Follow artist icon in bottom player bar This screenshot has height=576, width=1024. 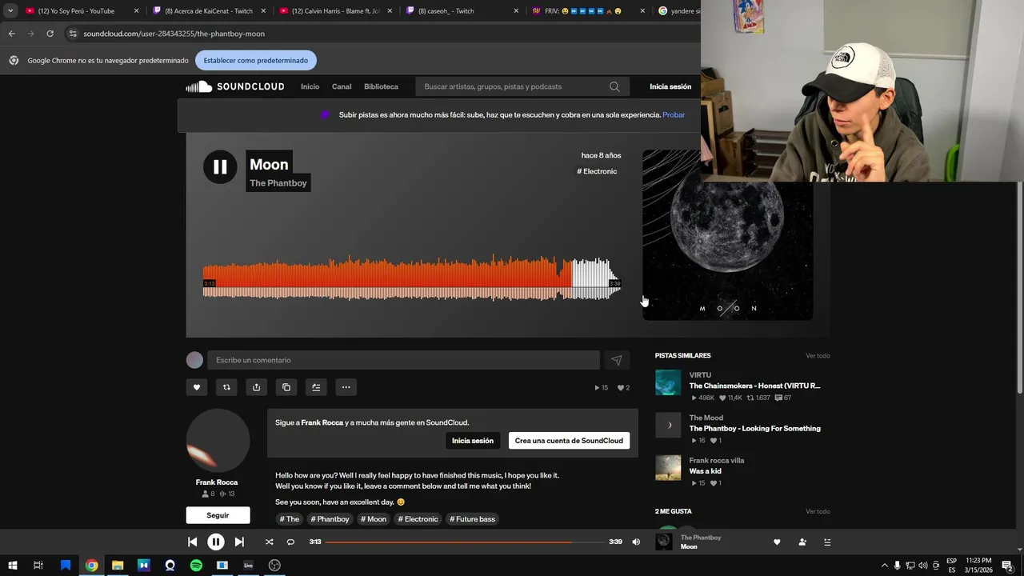coord(802,542)
